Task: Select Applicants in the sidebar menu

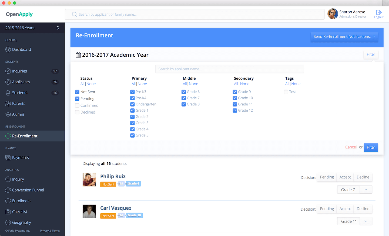Action: pos(21,82)
